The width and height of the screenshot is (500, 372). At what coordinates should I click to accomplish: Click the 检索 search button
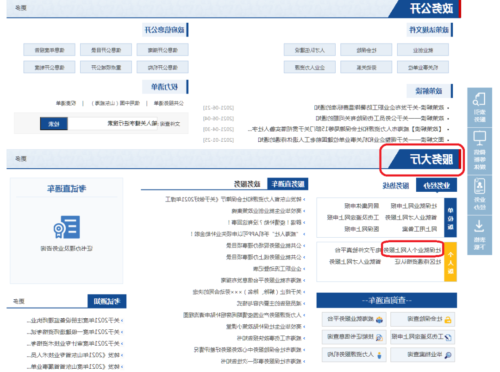[54, 124]
